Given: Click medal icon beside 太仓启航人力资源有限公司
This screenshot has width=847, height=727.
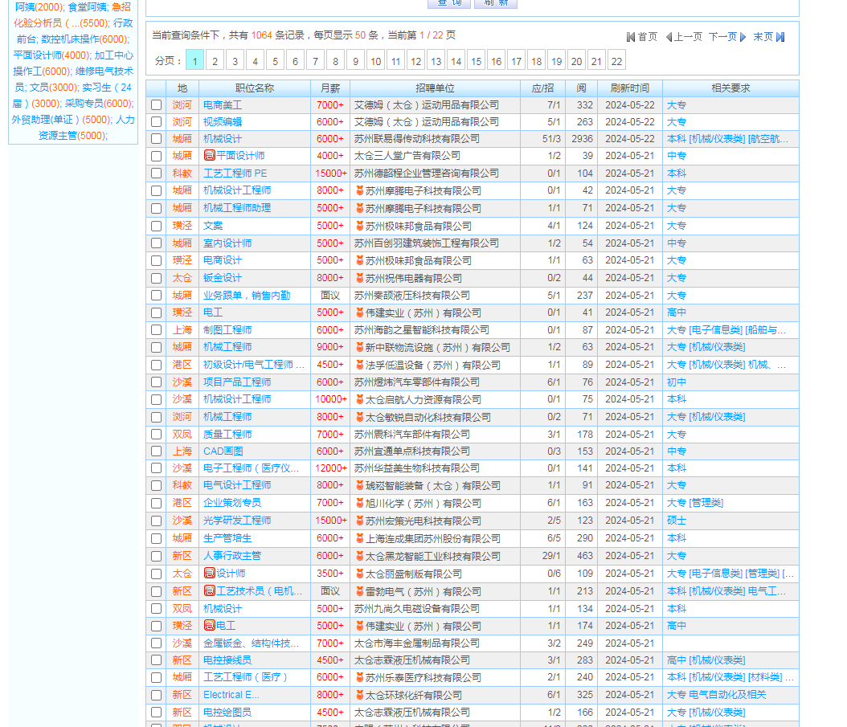Looking at the screenshot, I should click(359, 399).
